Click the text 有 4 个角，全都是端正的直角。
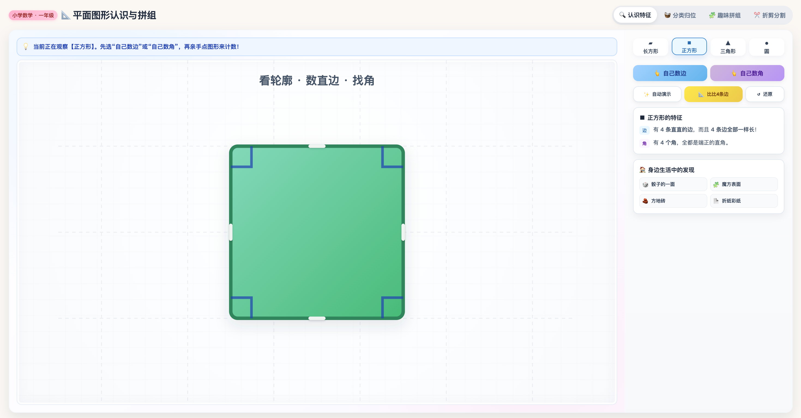This screenshot has height=418, width=801. (x=691, y=143)
